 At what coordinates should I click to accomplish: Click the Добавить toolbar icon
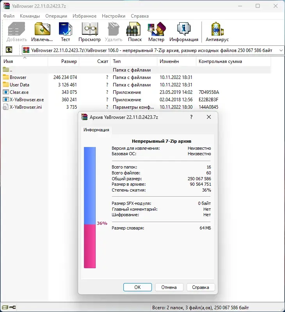[16, 29]
